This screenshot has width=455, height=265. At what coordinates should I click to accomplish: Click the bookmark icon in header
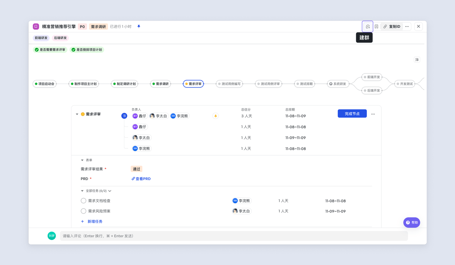pos(376,27)
